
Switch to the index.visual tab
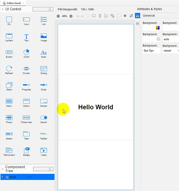[x=13, y=3]
